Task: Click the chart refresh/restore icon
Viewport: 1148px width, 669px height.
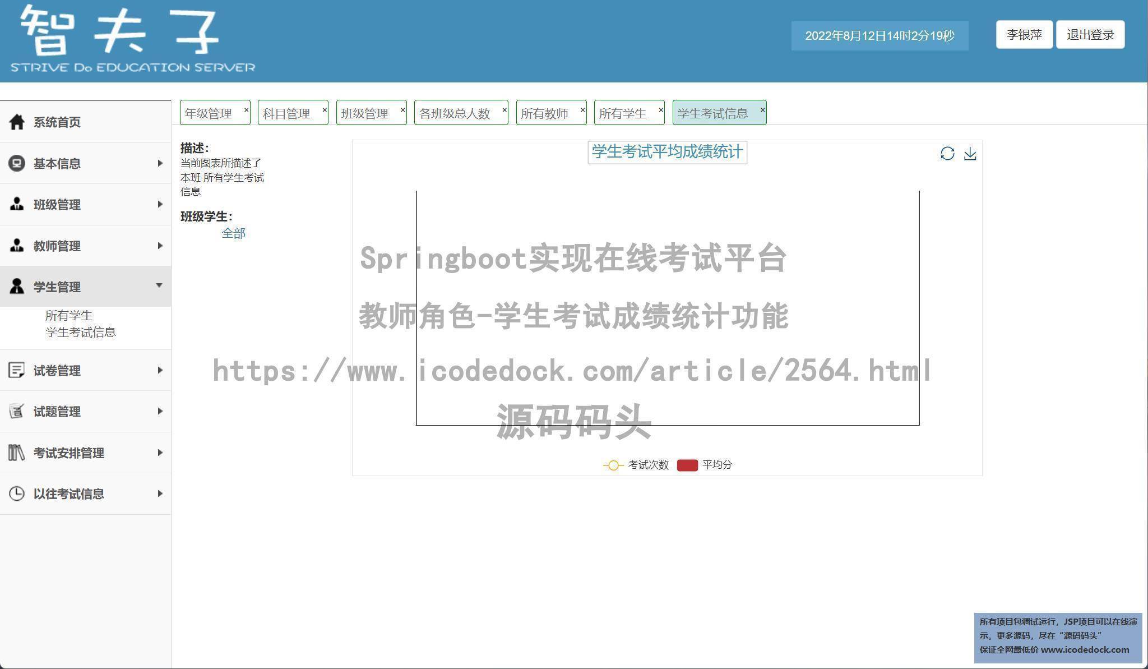Action: tap(947, 154)
